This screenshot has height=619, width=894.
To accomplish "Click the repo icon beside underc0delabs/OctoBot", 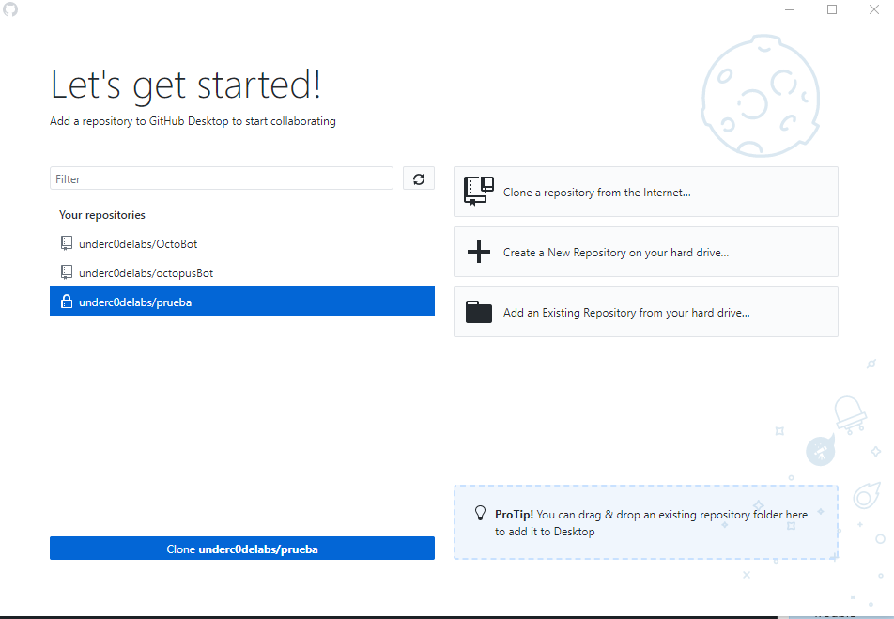I will point(67,243).
